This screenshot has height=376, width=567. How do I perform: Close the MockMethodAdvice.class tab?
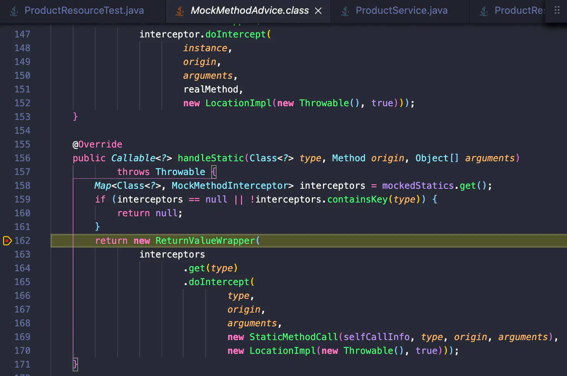[x=318, y=11]
